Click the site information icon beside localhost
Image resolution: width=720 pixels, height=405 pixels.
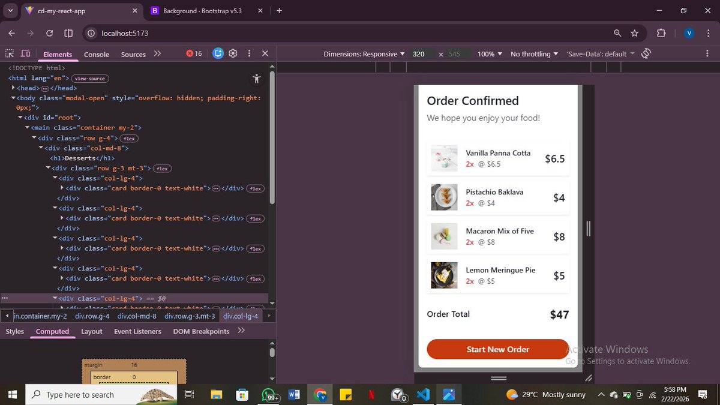point(91,33)
